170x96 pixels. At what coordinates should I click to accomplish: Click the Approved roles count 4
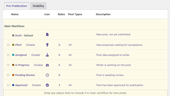click(59, 85)
